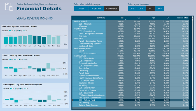Select the Total Net Profit row

tap(130, 29)
